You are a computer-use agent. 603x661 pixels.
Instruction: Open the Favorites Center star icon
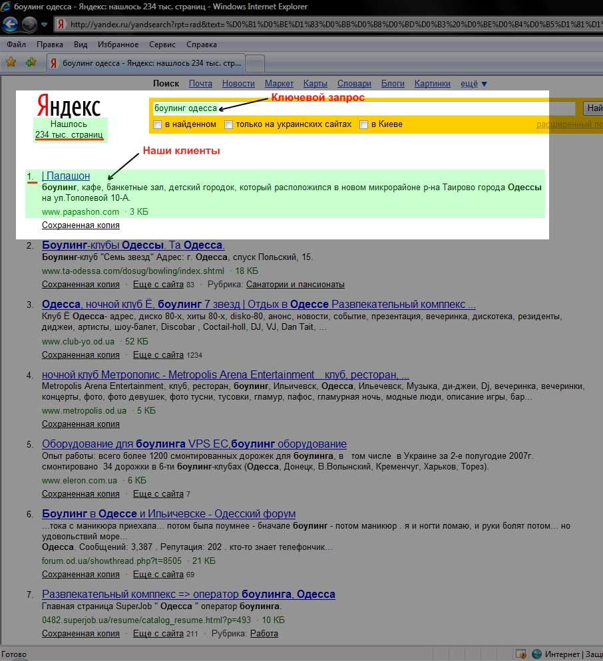tap(11, 63)
